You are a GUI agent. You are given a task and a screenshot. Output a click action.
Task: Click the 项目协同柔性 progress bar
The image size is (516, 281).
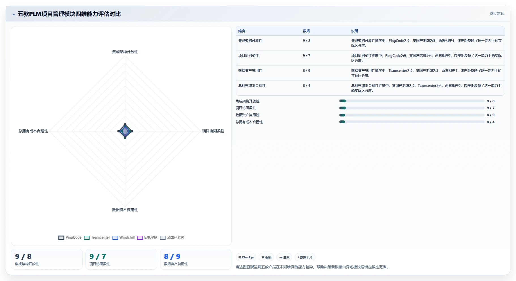412,108
